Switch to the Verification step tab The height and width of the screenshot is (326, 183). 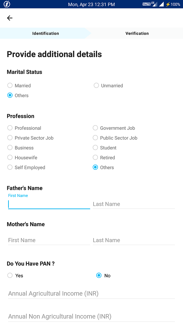pos(137,33)
